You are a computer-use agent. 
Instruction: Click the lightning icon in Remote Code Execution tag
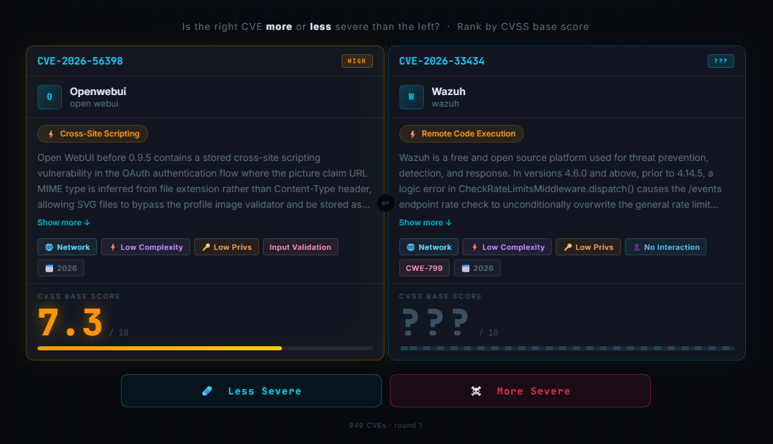tap(412, 134)
